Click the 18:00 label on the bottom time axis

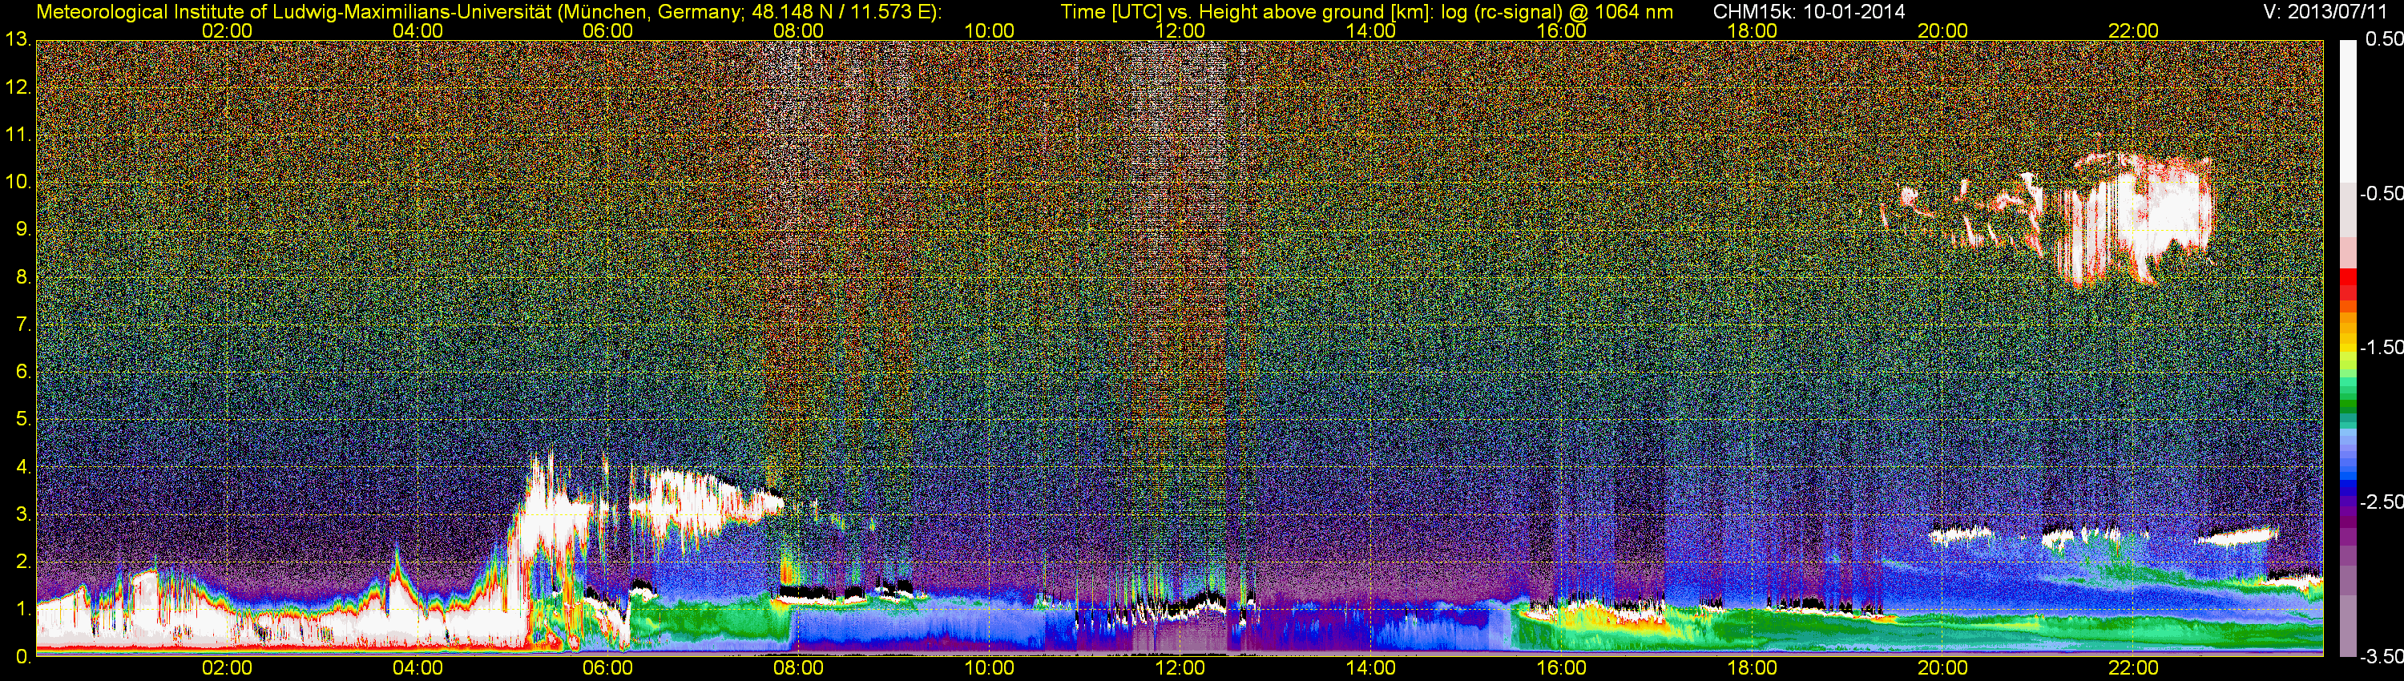coord(1752,669)
